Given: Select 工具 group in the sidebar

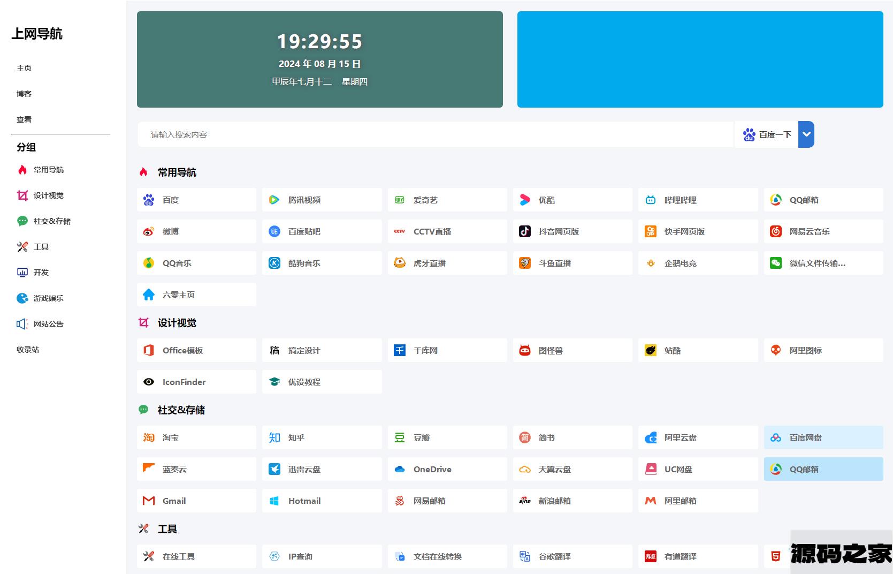Looking at the screenshot, I should (33, 247).
